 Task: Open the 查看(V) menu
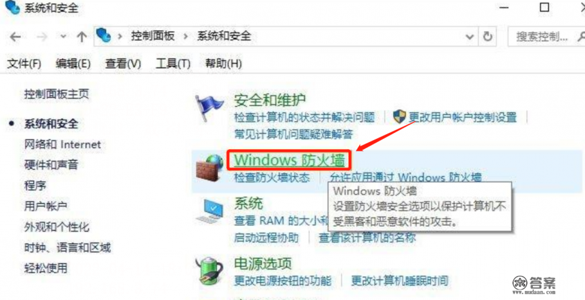pos(123,64)
